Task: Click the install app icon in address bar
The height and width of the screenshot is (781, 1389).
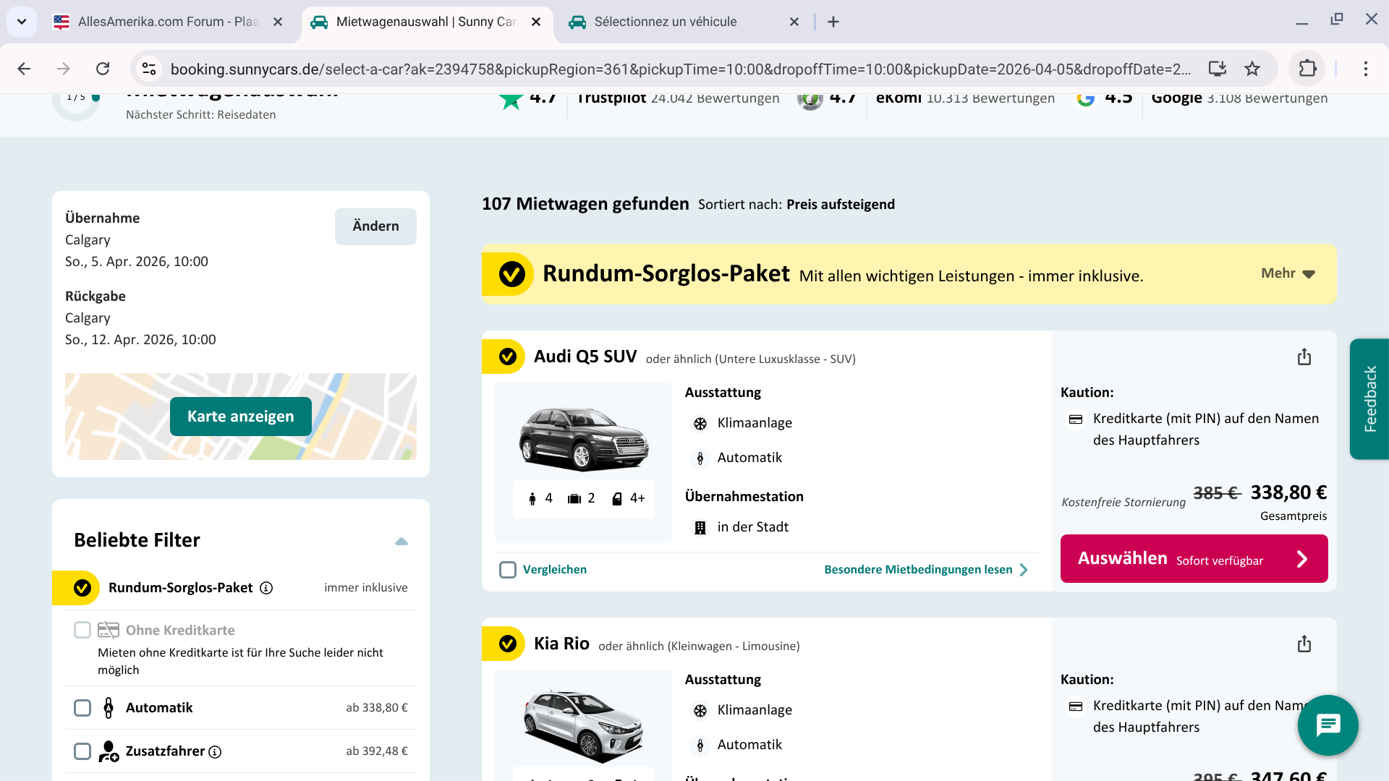Action: (1218, 69)
